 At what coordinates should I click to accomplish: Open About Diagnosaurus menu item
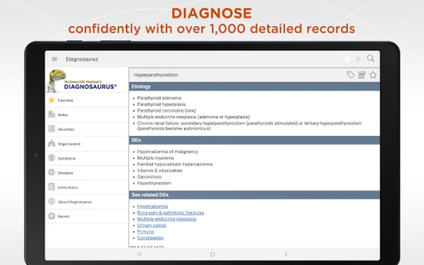tap(87, 201)
